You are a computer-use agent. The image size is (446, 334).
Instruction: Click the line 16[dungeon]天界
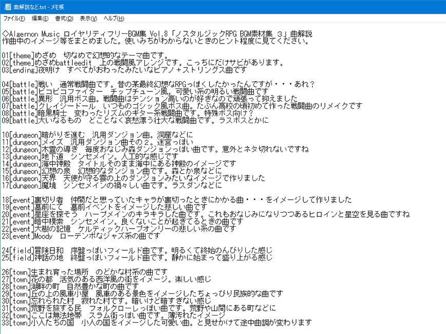coord(133,178)
